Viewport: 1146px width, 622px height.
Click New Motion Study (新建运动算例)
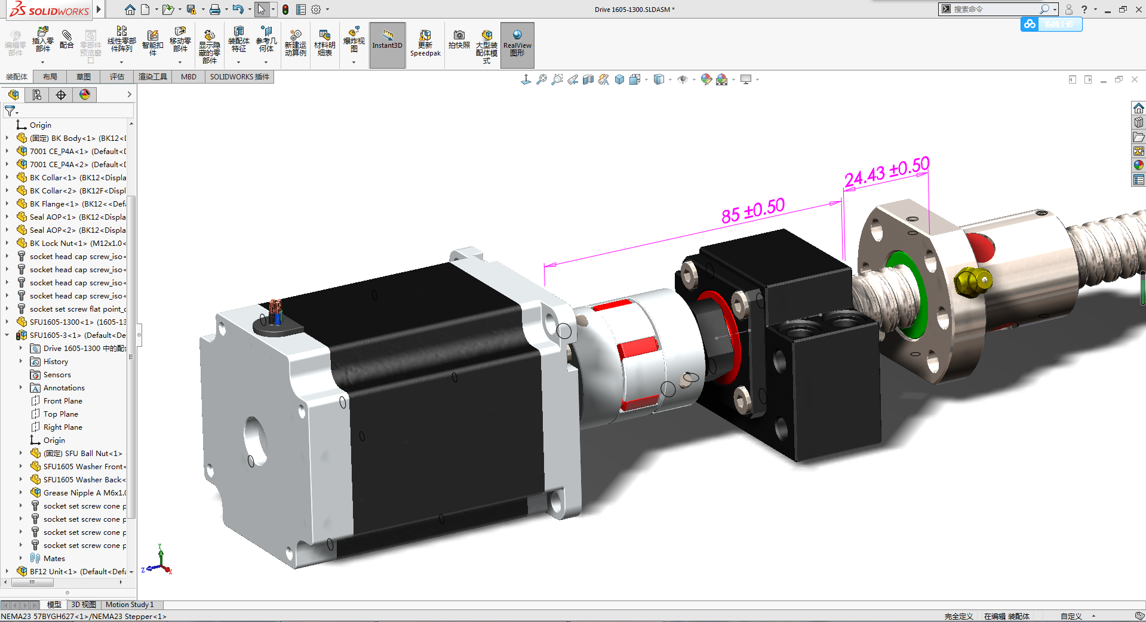pyautogui.click(x=295, y=43)
